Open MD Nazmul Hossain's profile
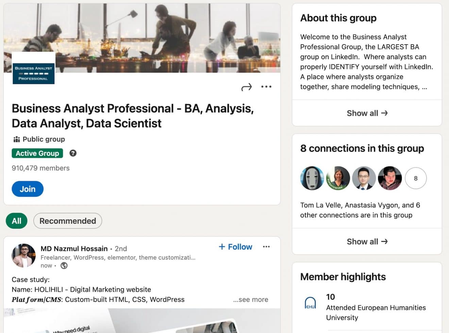 [74, 248]
